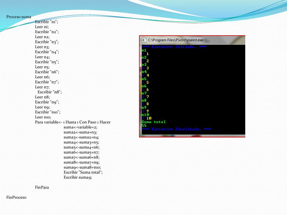
Task: Click the 'Proceso suma' heading text
Action: coord(19,17)
